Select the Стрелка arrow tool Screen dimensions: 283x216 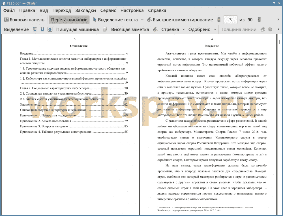(170, 29)
